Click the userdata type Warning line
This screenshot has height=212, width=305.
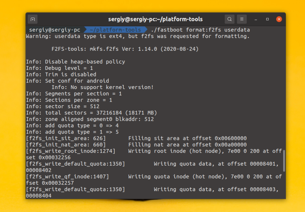pos(138,36)
